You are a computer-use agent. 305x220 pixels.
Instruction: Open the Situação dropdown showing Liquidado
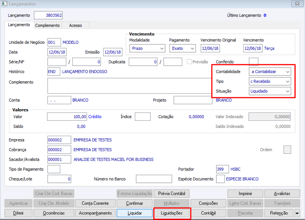point(270,91)
